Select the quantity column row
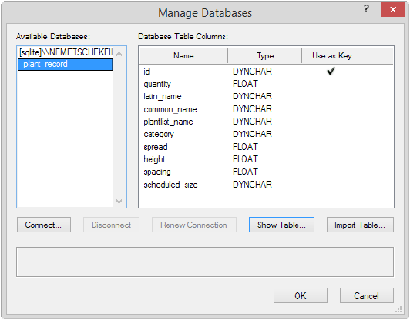 (266, 84)
